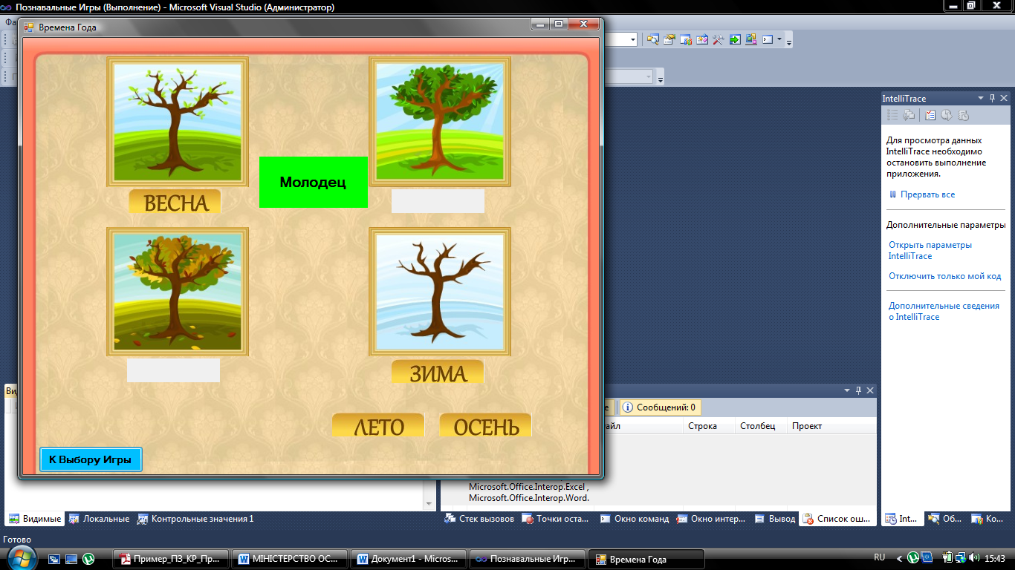Screen dimensions: 1015x570
Task: Open Дополнительные сведения о IntelliTrace link
Action: click(x=944, y=311)
